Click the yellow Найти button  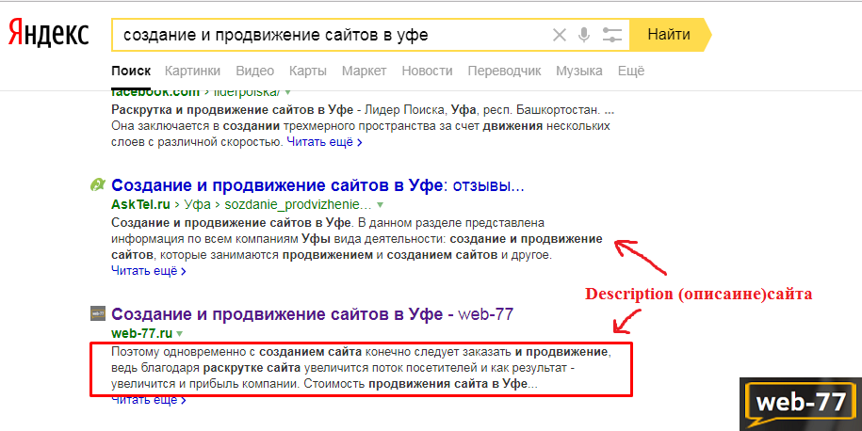tap(669, 35)
